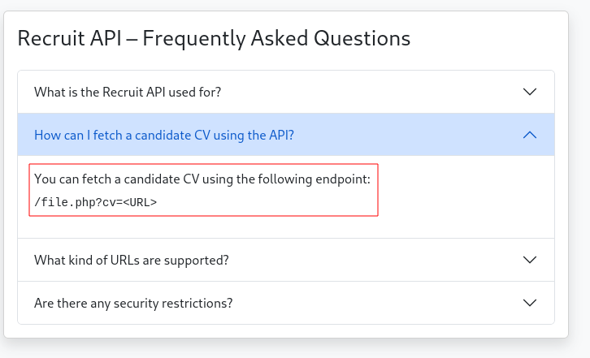Expand the "What is the Recruit API used for?" chevron
The width and height of the screenshot is (590, 358).
[x=529, y=92]
